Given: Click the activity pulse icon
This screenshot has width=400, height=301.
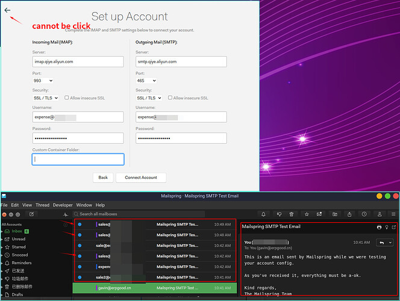Looking at the screenshot, I should point(66,214).
